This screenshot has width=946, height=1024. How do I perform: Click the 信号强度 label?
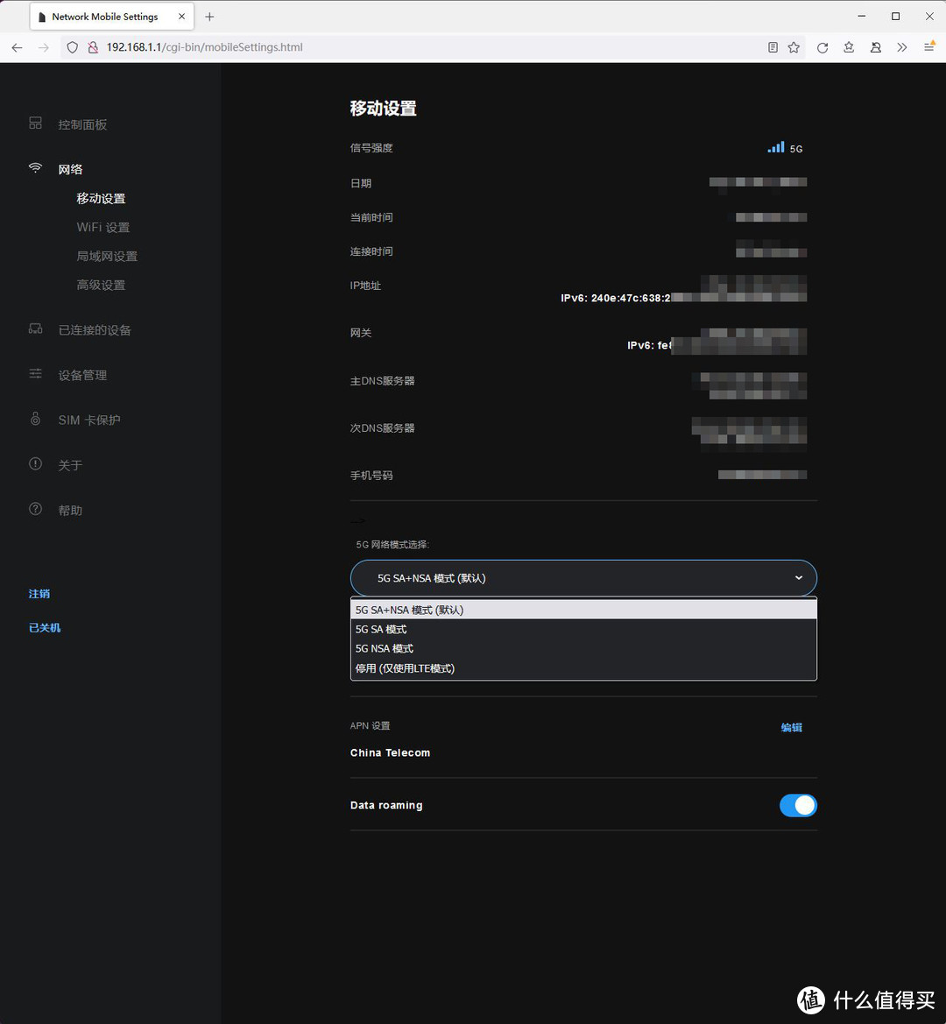click(371, 147)
